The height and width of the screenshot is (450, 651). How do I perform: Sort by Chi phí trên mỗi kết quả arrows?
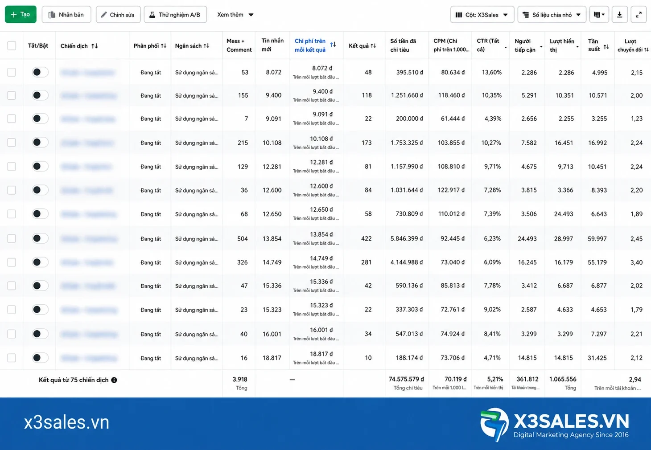[333, 45]
